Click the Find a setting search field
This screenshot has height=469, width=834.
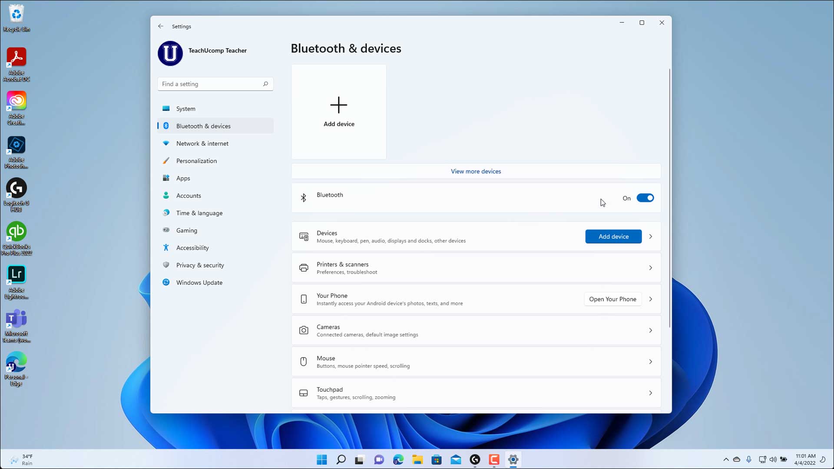pyautogui.click(x=215, y=84)
